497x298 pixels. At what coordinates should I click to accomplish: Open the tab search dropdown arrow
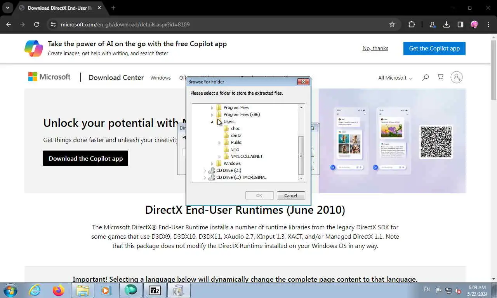tap(7, 8)
